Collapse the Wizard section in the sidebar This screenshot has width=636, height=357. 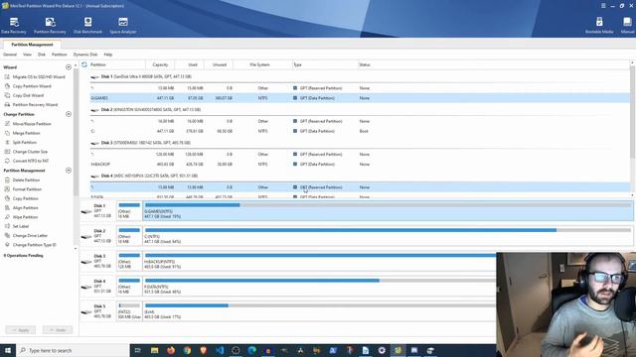(x=69, y=67)
